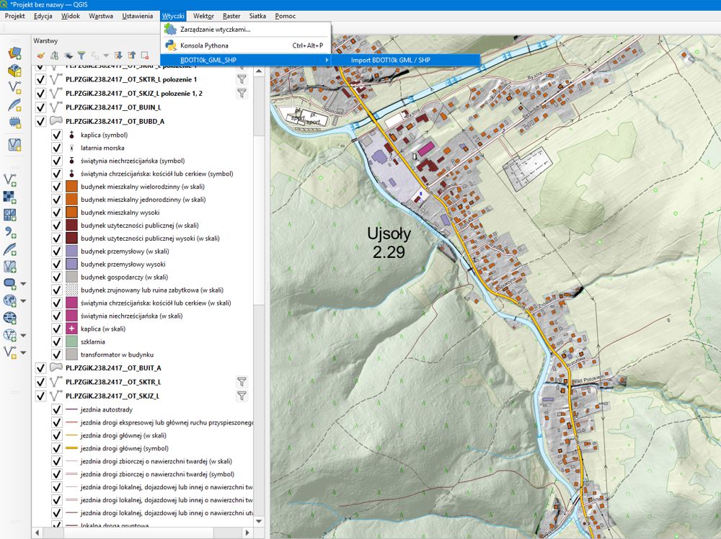
Task: Create a new GeoPackage layer
Action: [14, 70]
